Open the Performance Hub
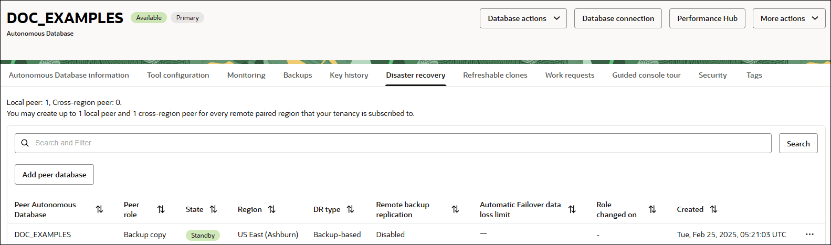The image size is (831, 245). (707, 18)
